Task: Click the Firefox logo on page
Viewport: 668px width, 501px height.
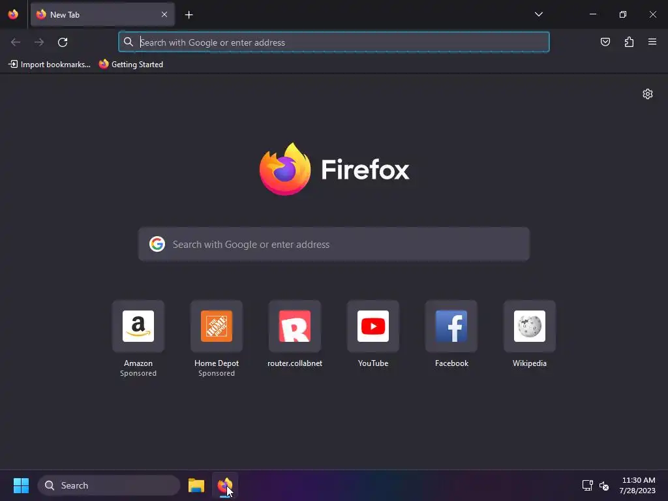Action: tap(285, 169)
